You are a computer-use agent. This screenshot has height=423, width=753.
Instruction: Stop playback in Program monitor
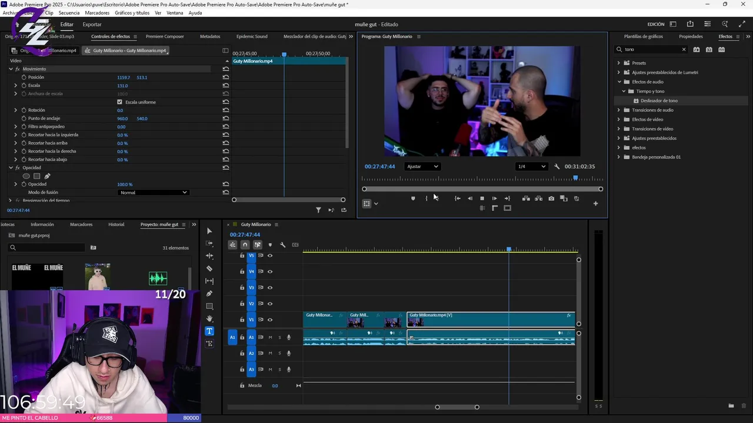tap(482, 199)
